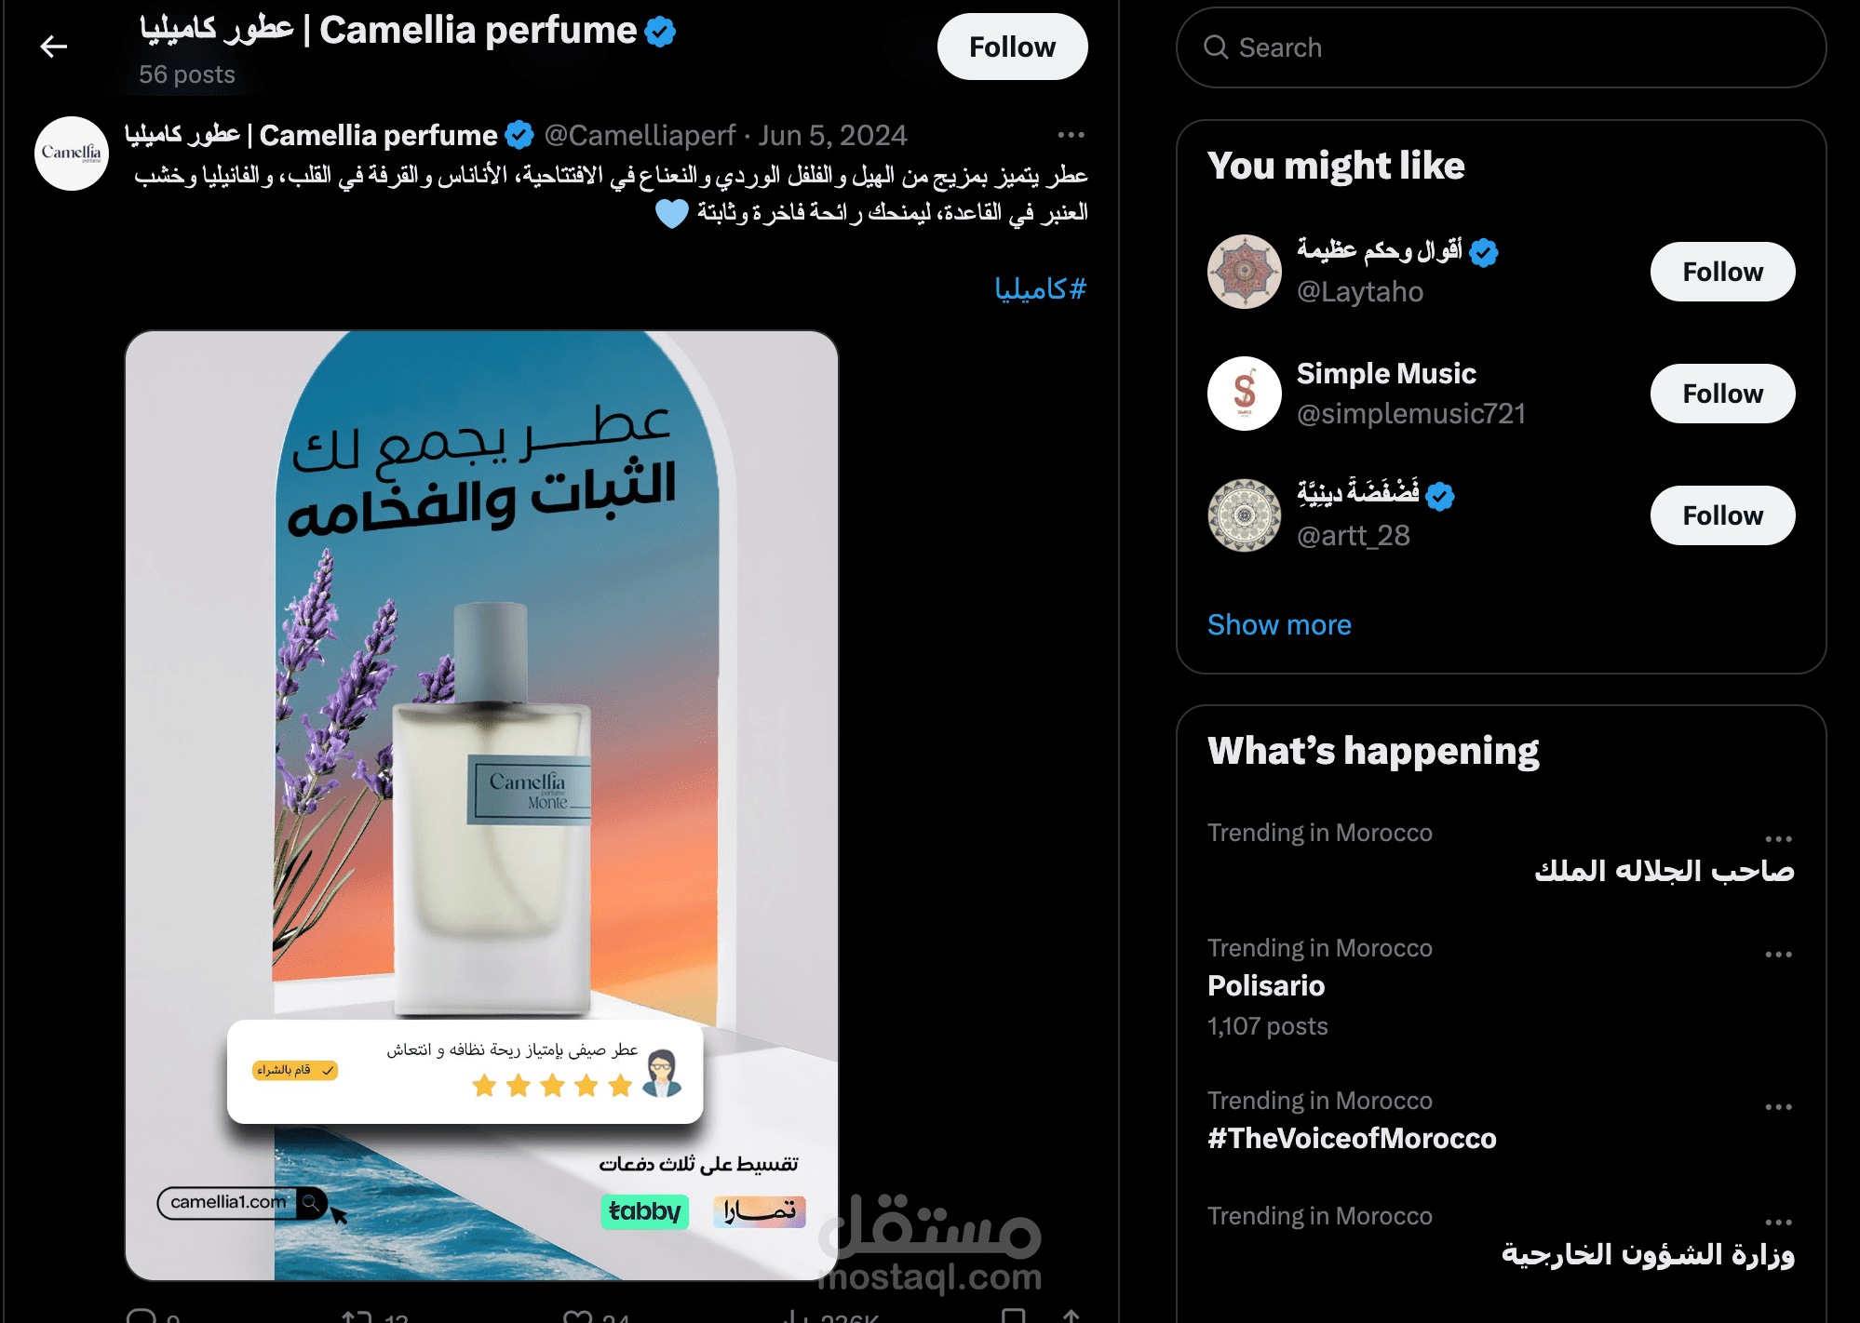Click the #كاميليا hashtag link
The height and width of the screenshot is (1323, 1860).
pyautogui.click(x=1040, y=289)
